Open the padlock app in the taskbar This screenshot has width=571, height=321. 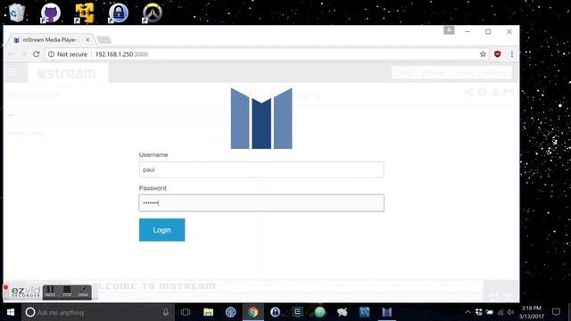276,312
